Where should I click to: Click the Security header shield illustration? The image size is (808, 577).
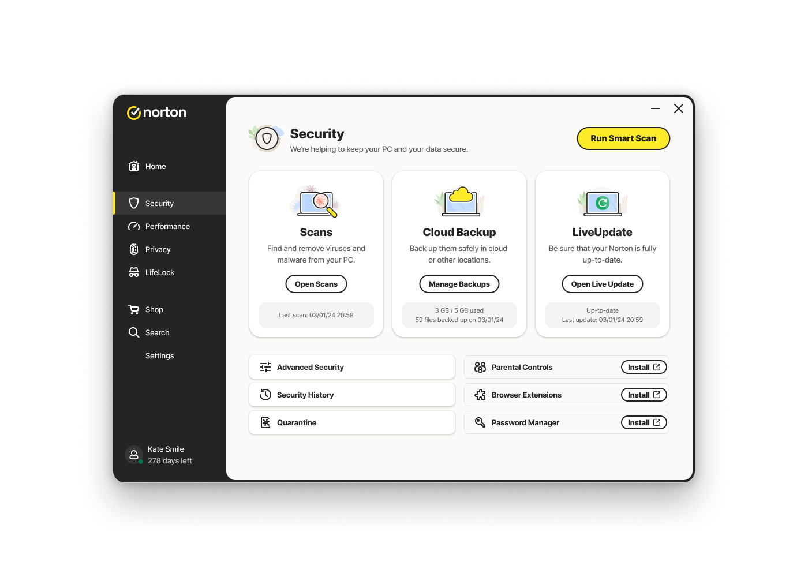click(x=267, y=138)
